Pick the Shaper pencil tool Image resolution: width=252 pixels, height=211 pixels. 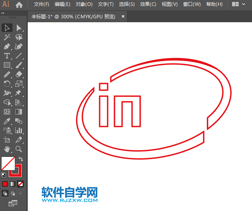(7, 74)
